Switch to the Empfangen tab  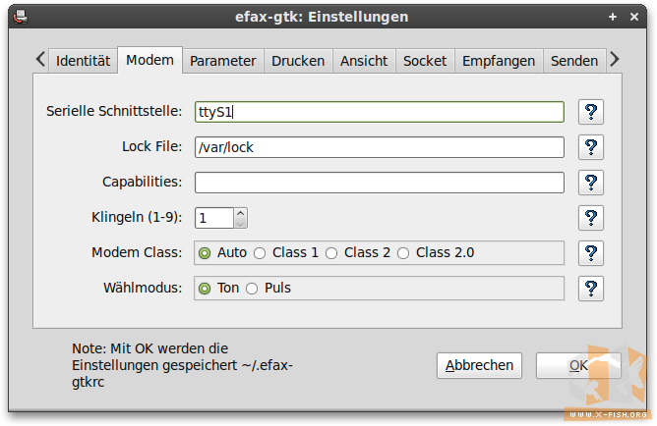coord(499,61)
